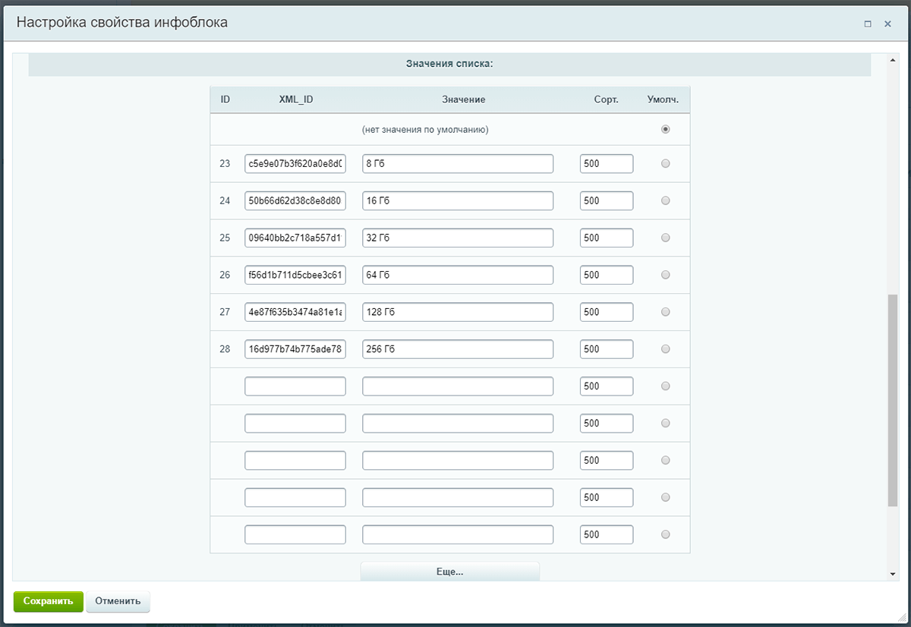Click the Еще... button to add rows

pyautogui.click(x=449, y=572)
